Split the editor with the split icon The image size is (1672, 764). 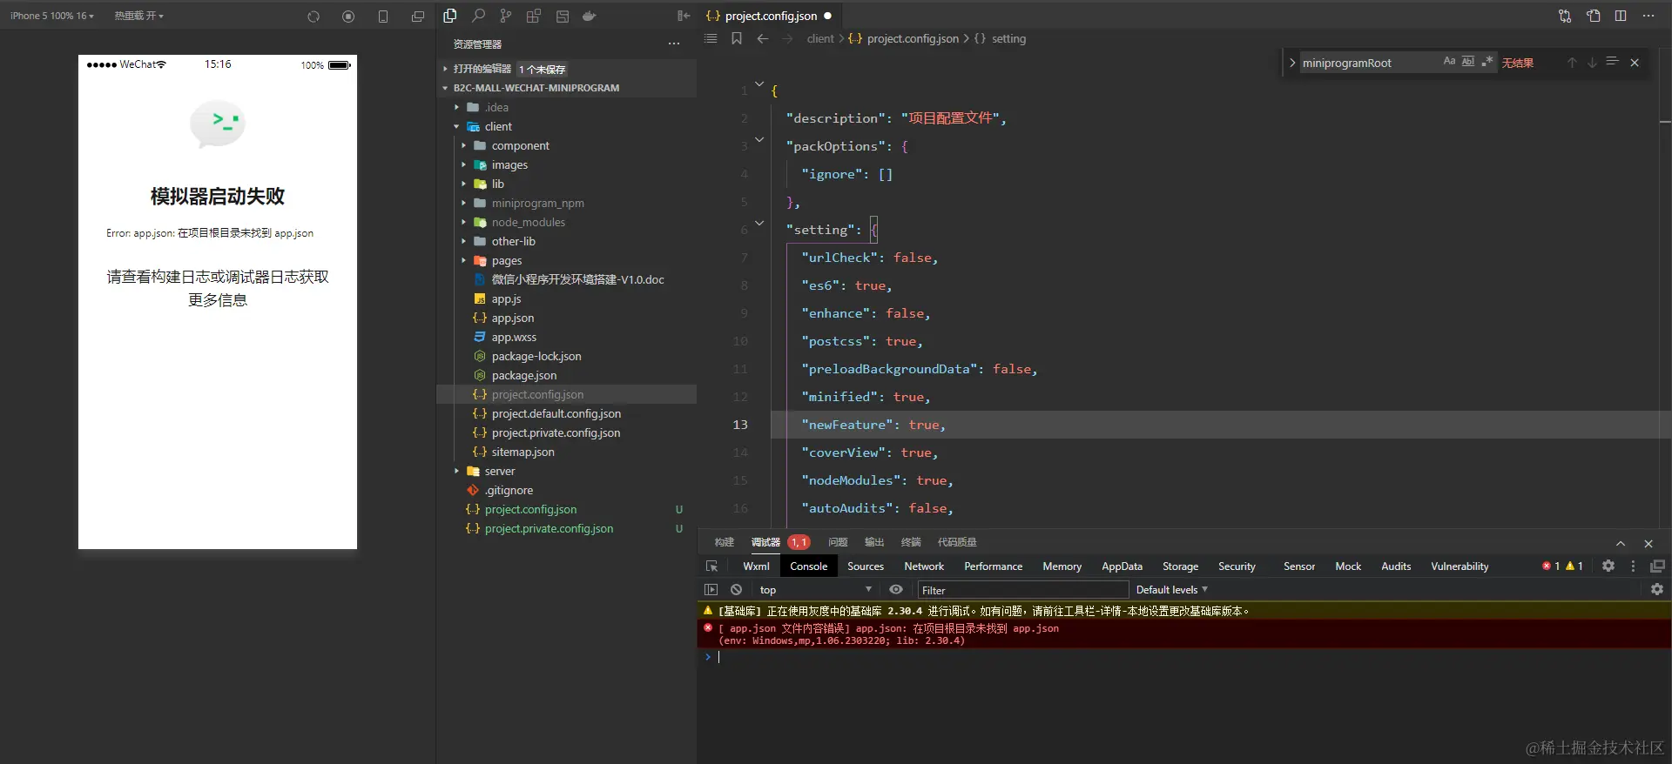pos(1621,16)
